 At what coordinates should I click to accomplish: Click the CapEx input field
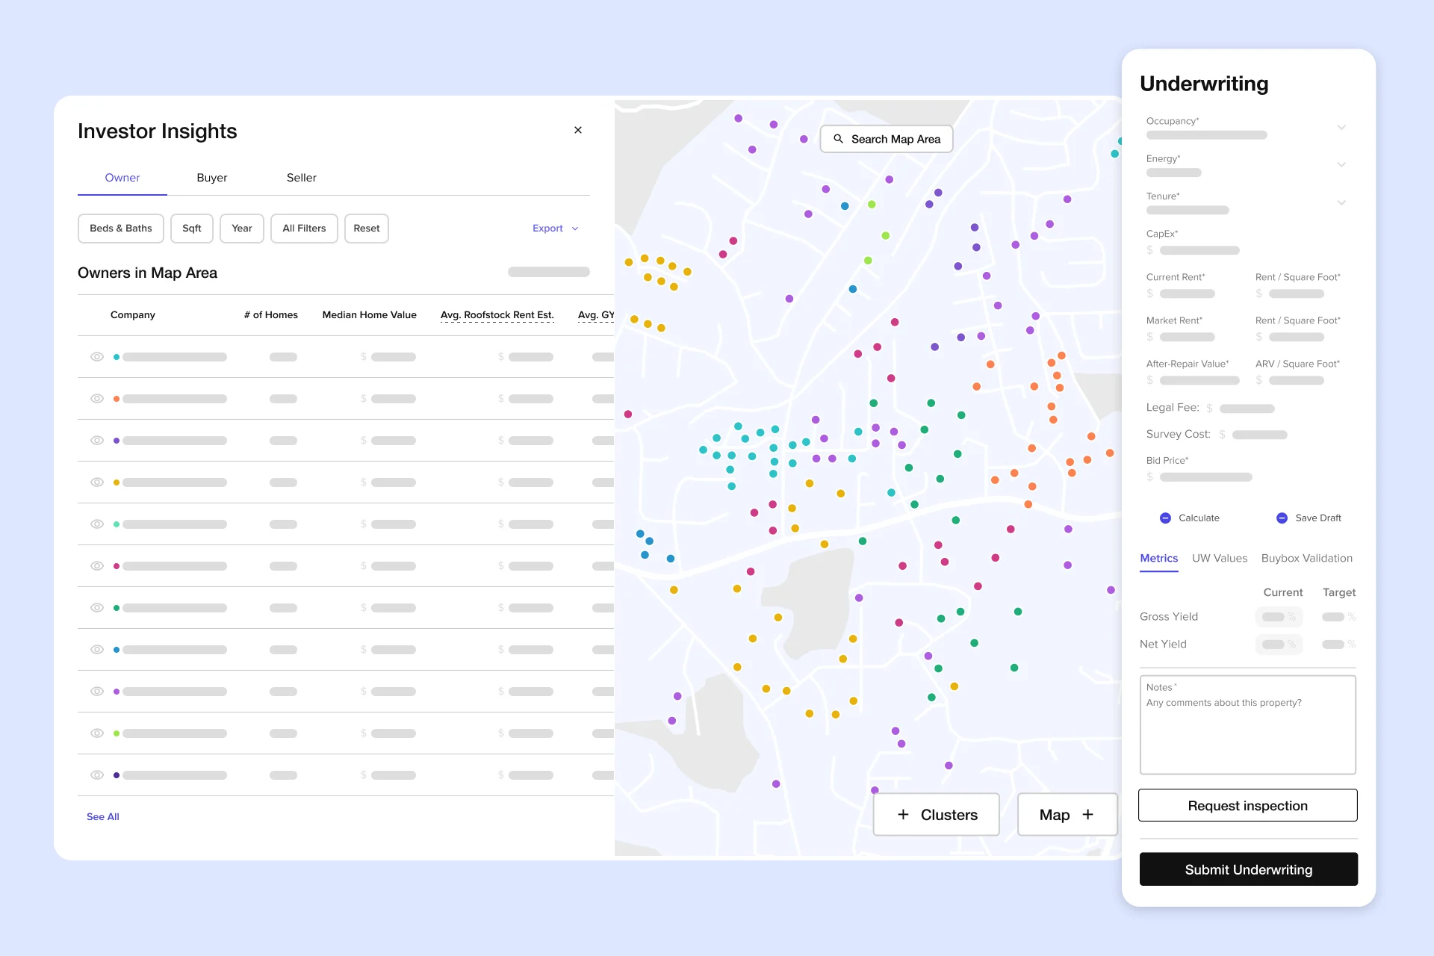(1194, 250)
